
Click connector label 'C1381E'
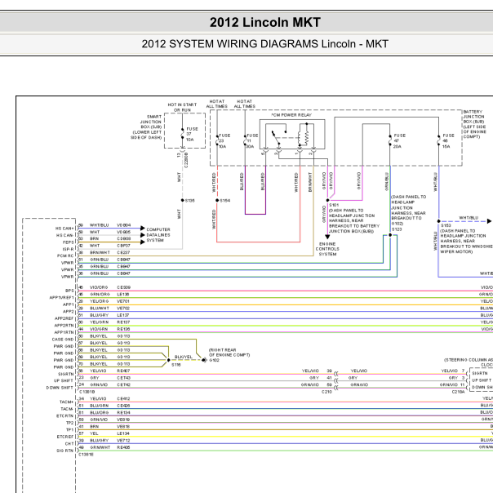pyautogui.click(x=87, y=455)
